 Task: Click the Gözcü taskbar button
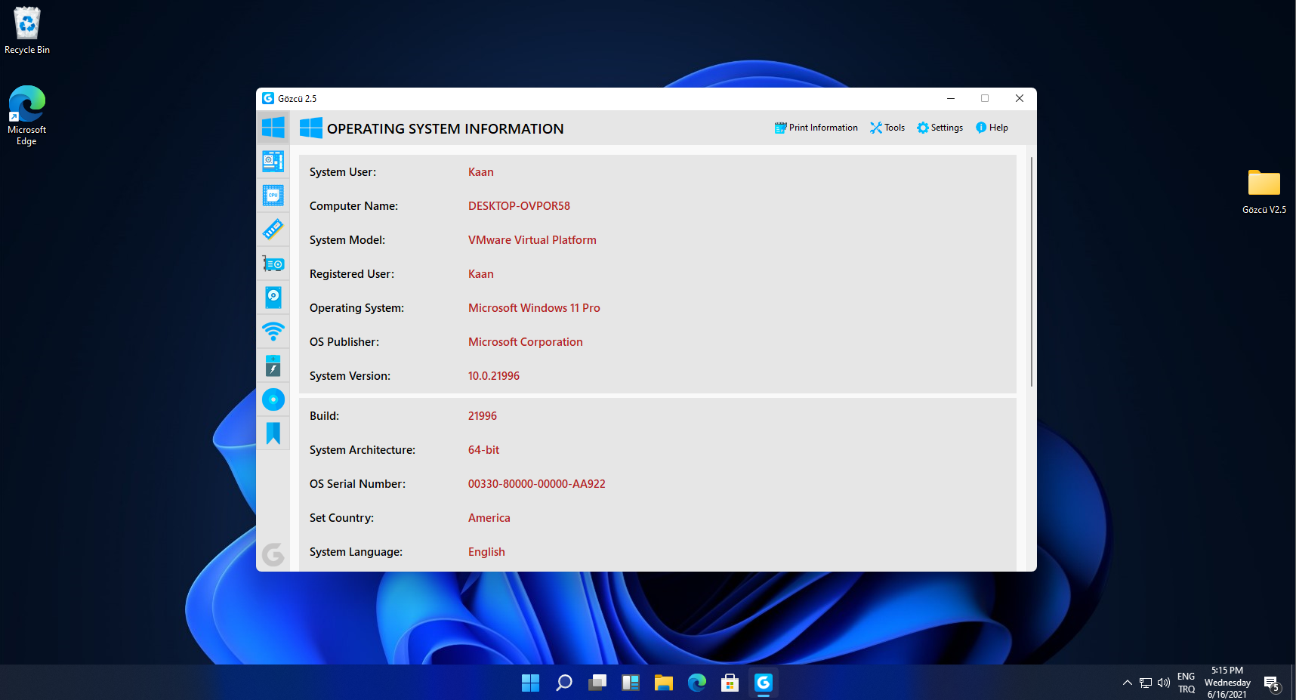click(764, 683)
